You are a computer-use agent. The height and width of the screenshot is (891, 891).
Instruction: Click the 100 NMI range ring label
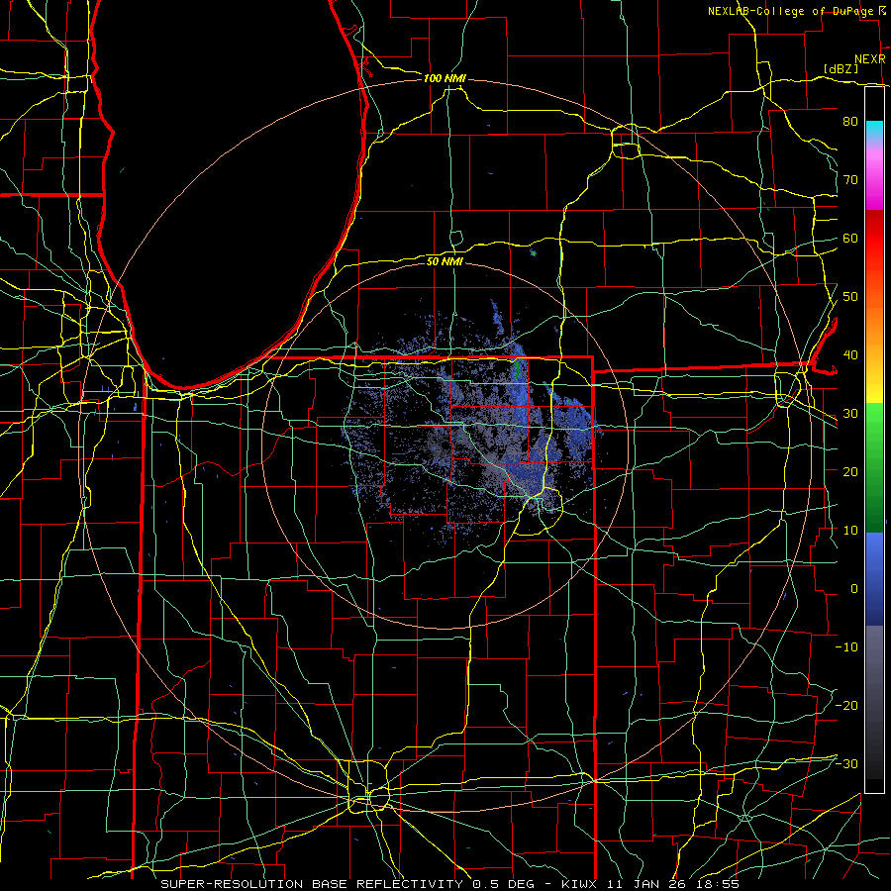point(445,78)
